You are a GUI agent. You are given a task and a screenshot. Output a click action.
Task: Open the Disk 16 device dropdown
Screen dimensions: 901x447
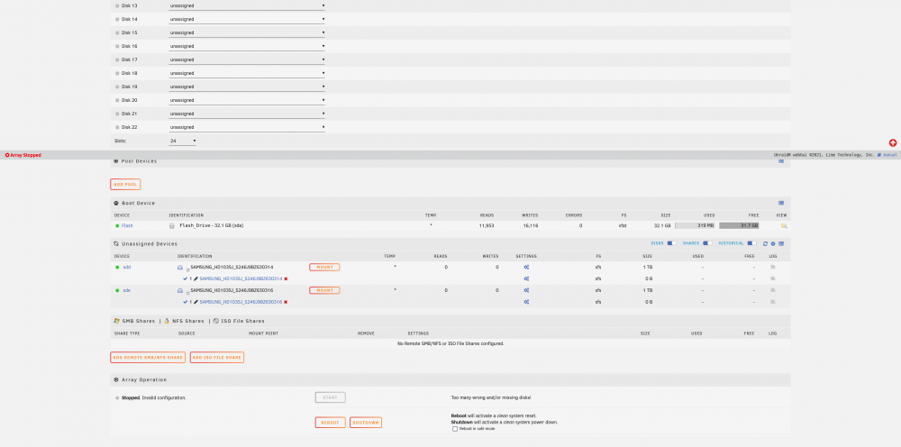247,46
